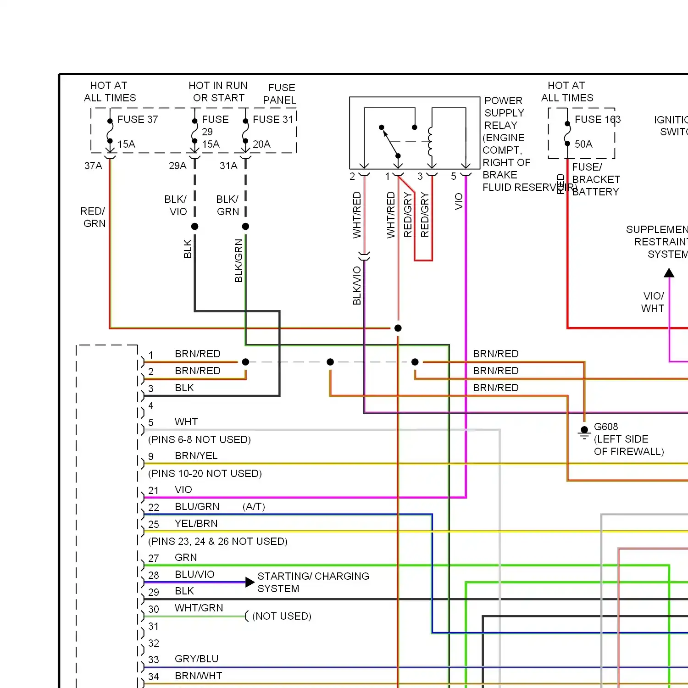Click pin number "4" on the connector
688x688 pixels.
151,406
